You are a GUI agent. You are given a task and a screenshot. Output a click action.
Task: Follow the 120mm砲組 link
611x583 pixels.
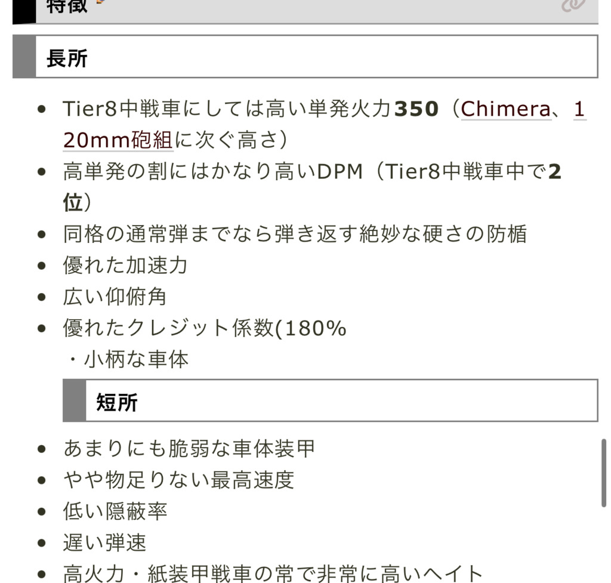click(x=118, y=140)
